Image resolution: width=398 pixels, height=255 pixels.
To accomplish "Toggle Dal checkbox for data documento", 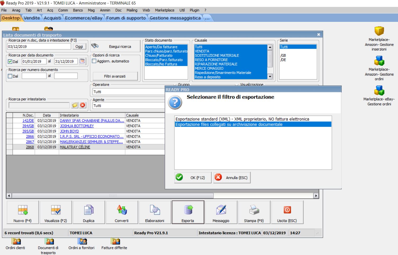I will click(x=10, y=62).
